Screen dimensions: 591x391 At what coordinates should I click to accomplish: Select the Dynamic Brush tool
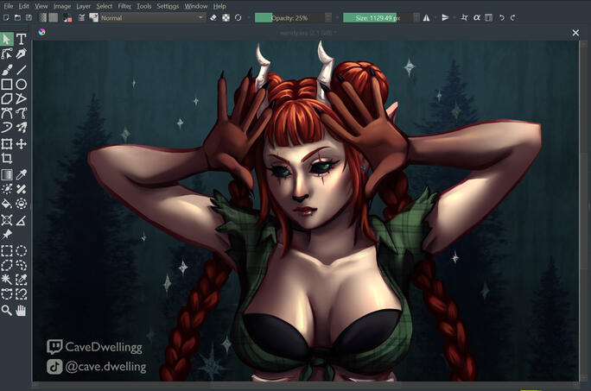click(x=6, y=128)
